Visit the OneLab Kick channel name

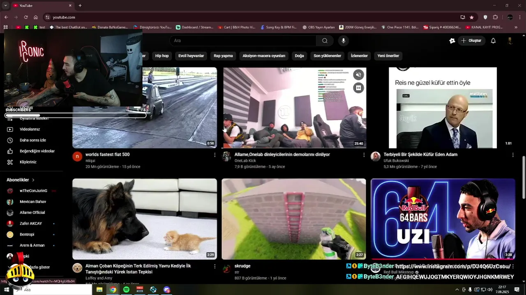tap(245, 161)
